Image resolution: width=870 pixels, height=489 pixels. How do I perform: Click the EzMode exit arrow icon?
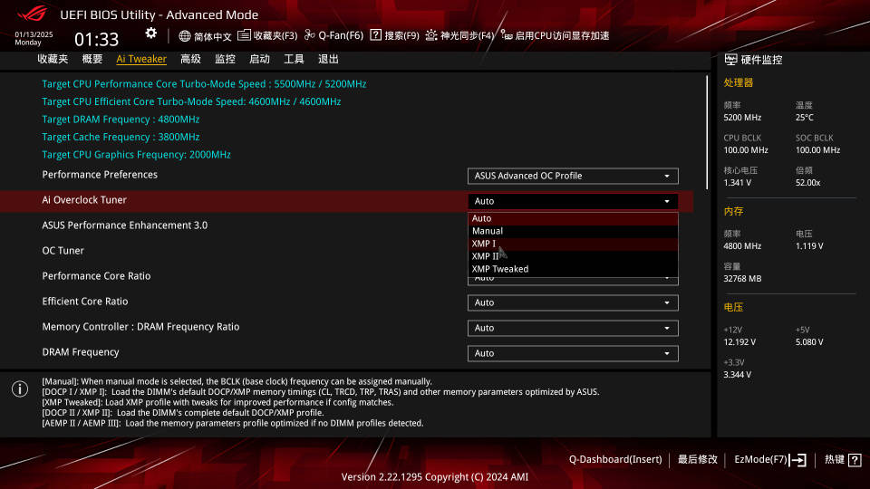(797, 460)
